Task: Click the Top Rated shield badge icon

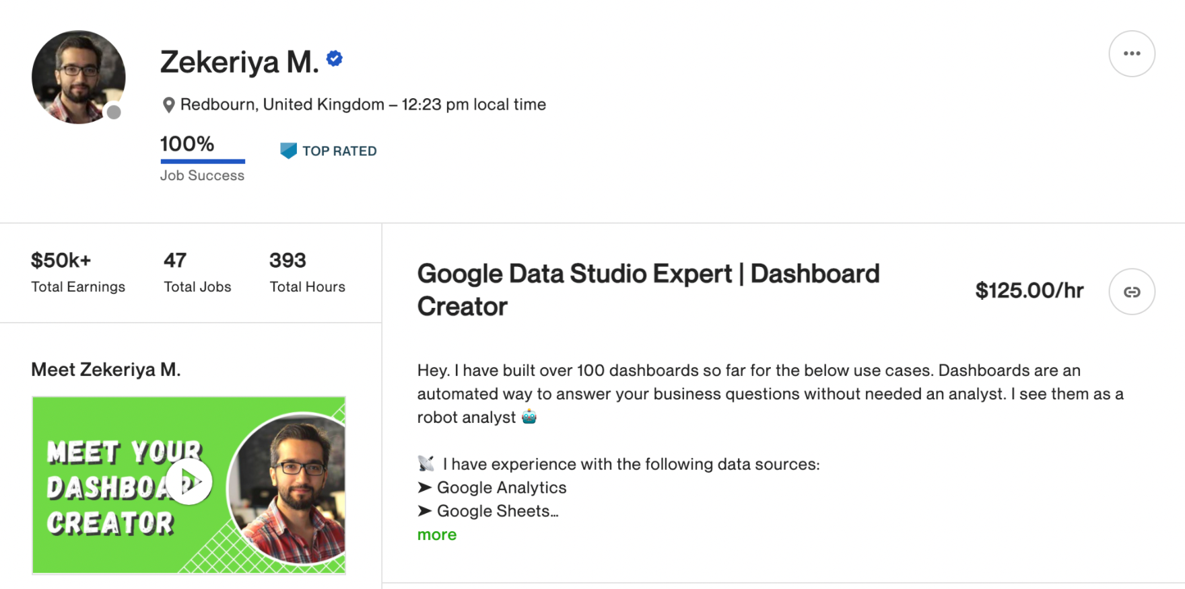Action: pos(288,151)
